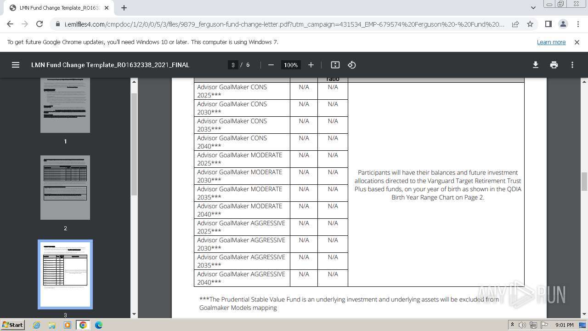
Task: Download the PDF file
Action: click(x=536, y=65)
